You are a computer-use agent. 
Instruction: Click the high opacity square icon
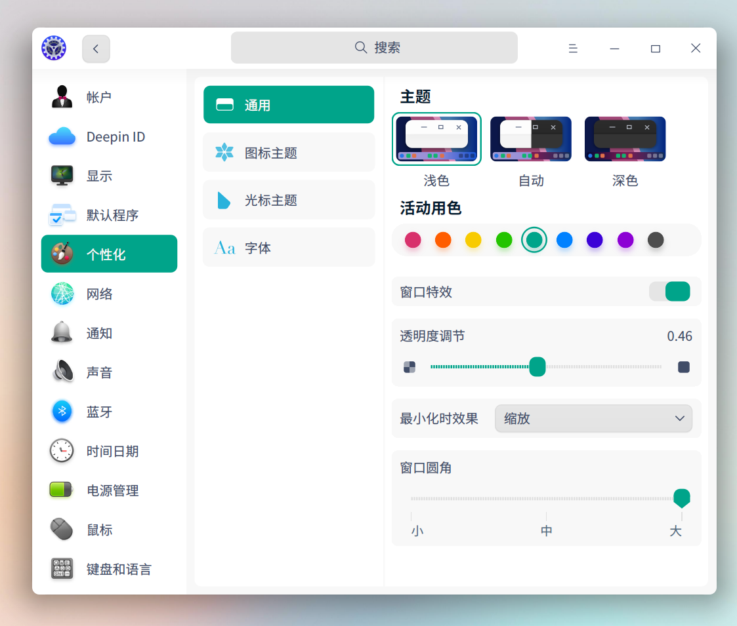coord(684,367)
